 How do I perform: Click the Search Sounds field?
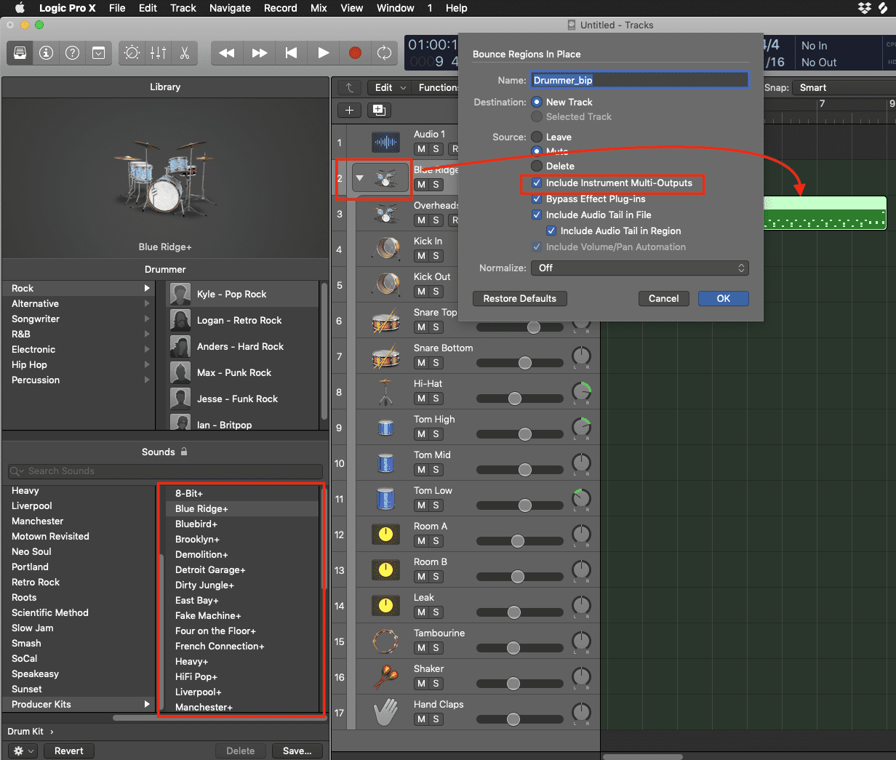click(165, 471)
